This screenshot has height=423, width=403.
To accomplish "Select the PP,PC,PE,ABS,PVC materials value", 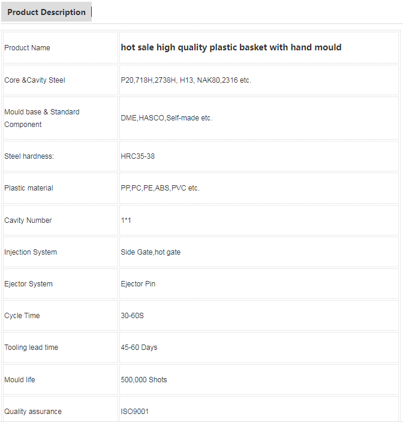I will (x=160, y=188).
